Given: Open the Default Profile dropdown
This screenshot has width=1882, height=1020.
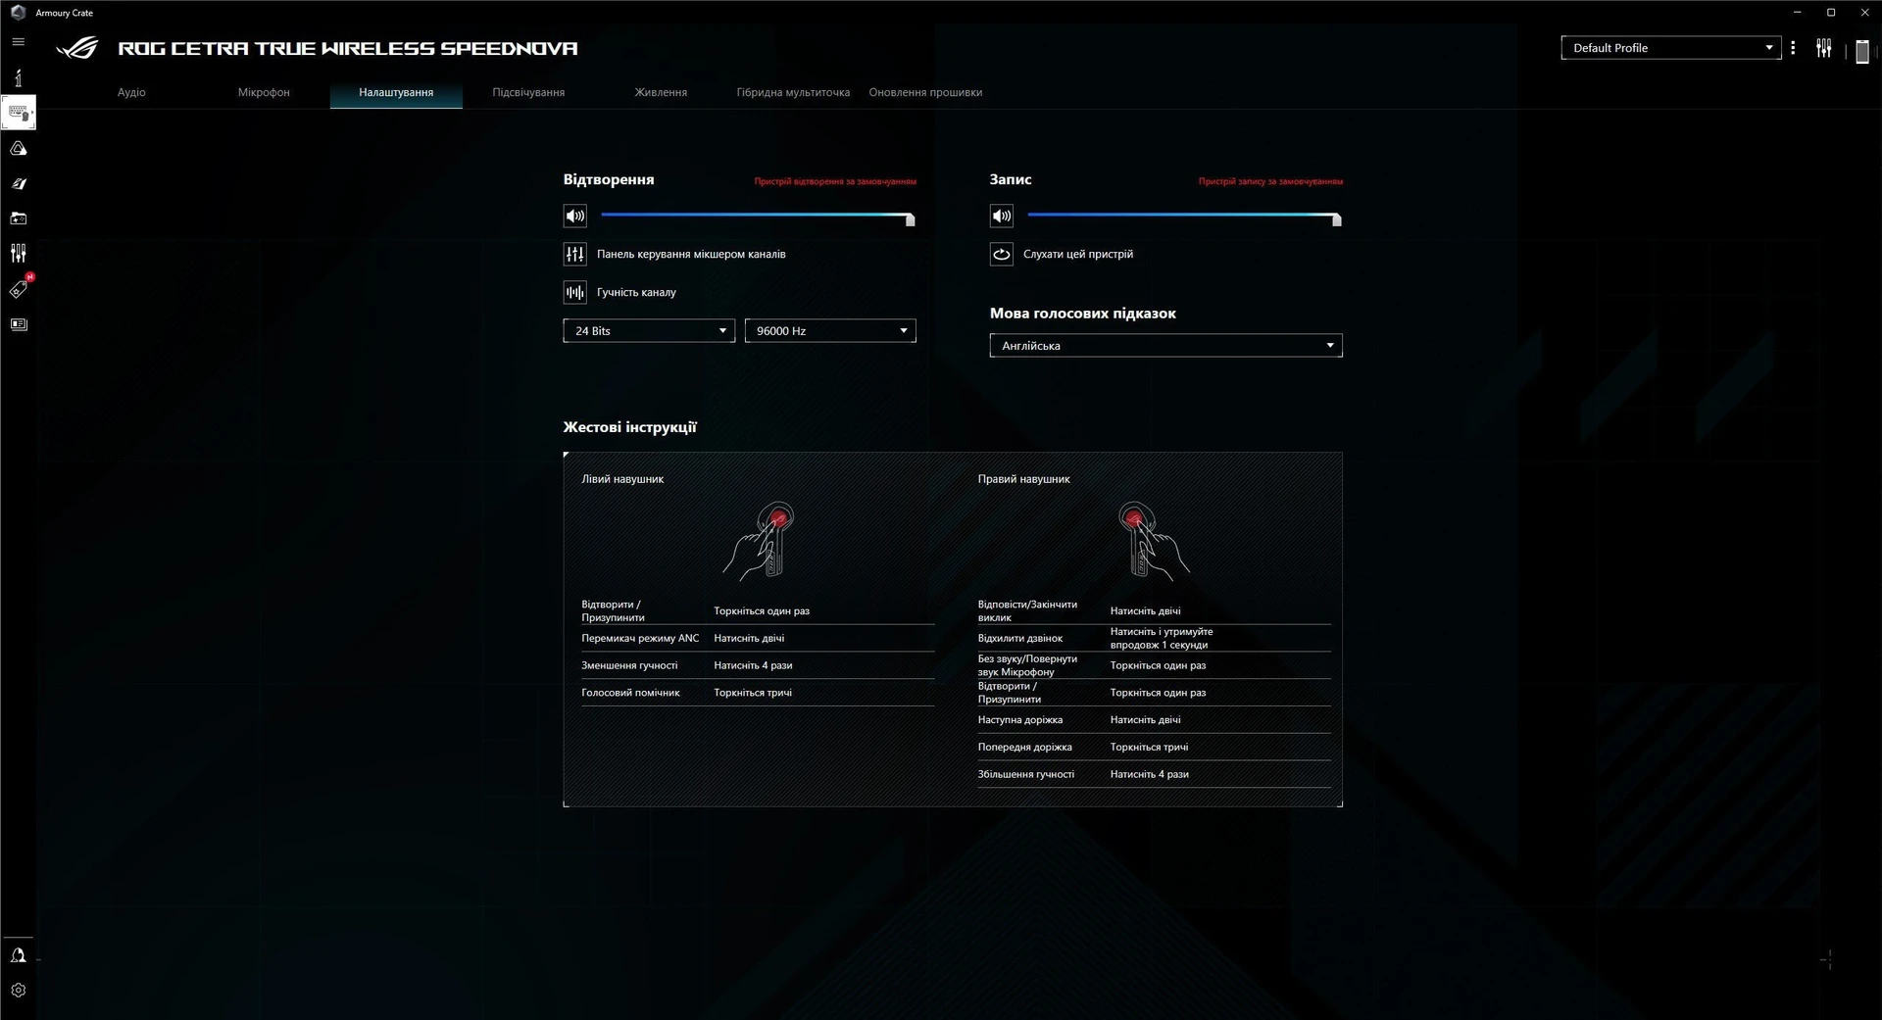Looking at the screenshot, I should click(1671, 48).
